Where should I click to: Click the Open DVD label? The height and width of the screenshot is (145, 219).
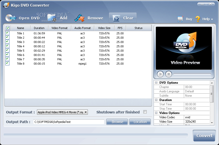point(29,18)
